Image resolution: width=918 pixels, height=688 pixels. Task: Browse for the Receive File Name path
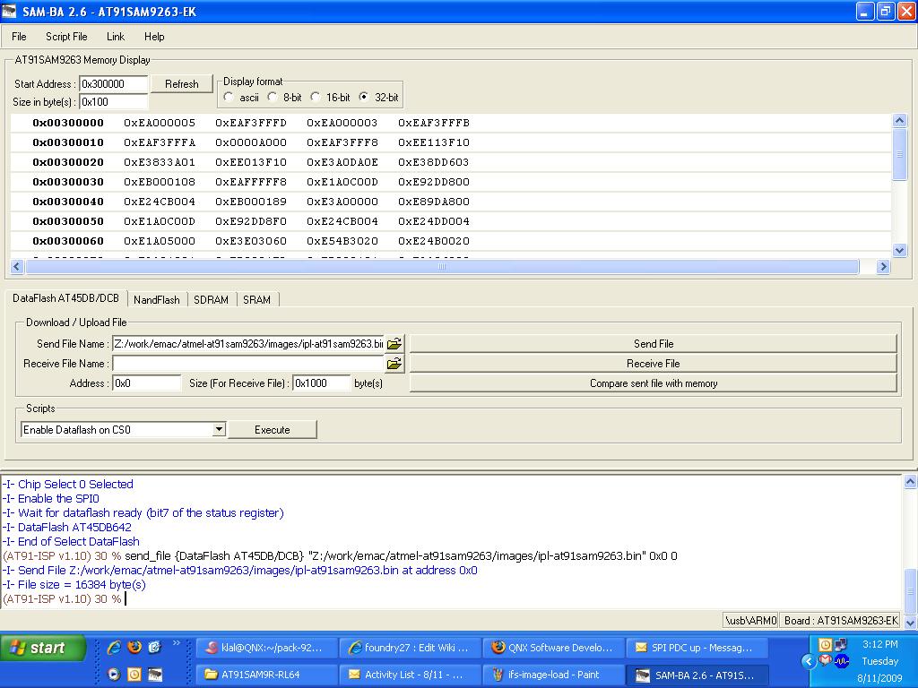point(394,364)
